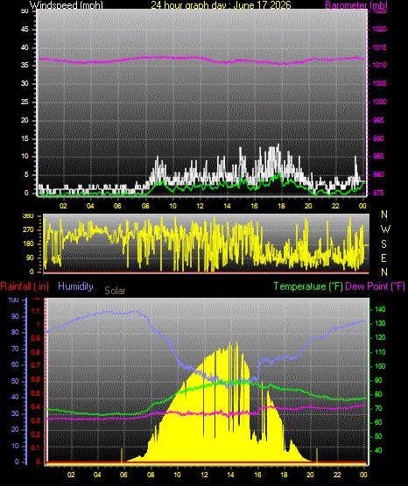408x486 pixels.
Task: Click the 0.8 value on the rainfall axis
Action: click(36, 352)
